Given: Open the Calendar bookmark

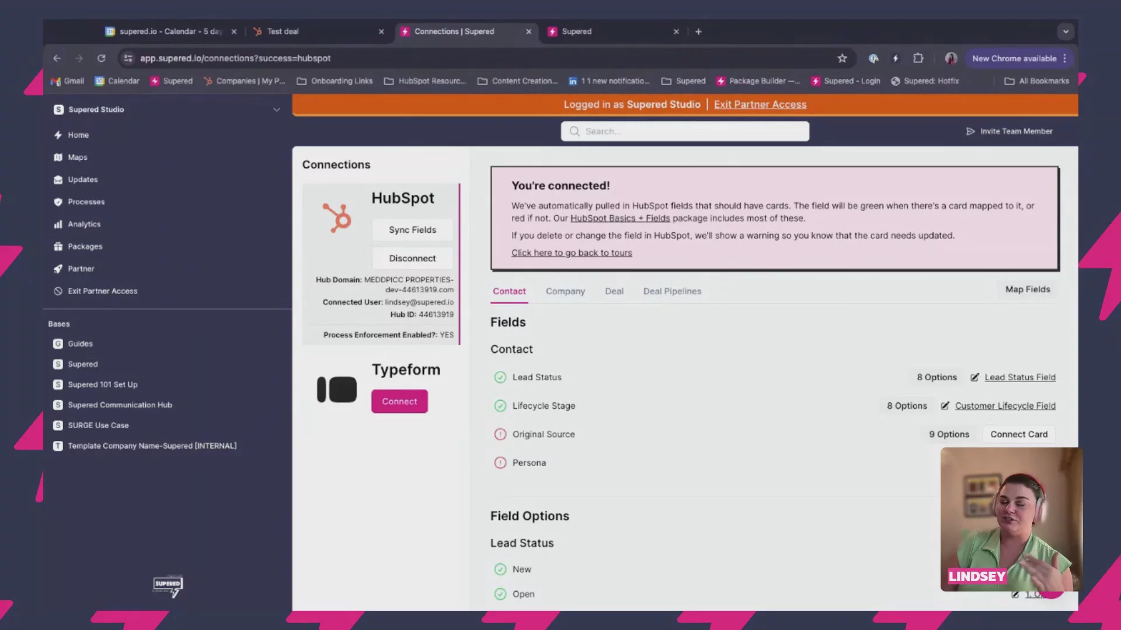Looking at the screenshot, I should (x=117, y=81).
